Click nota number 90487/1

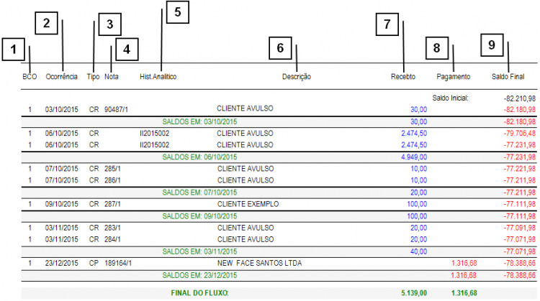pos(116,110)
